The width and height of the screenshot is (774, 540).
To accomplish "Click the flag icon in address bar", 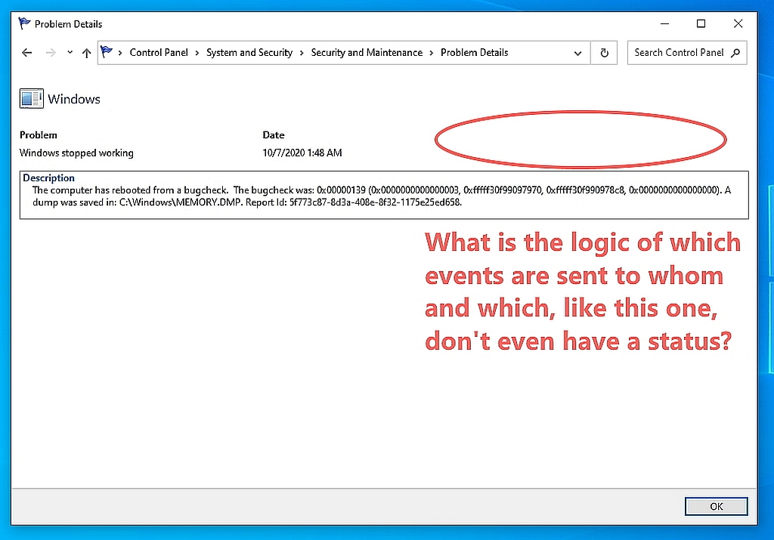I will pos(106,52).
